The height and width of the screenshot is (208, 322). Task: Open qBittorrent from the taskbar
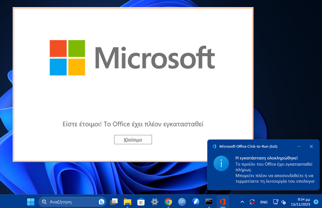(x=182, y=202)
